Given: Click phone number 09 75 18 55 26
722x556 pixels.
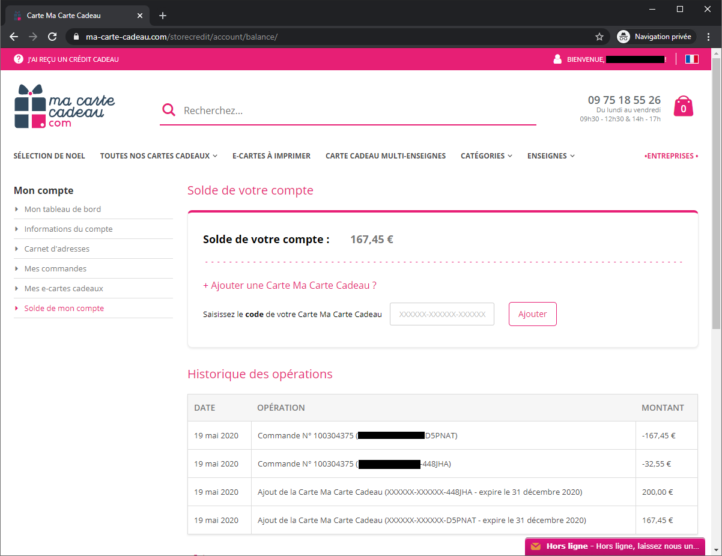Looking at the screenshot, I should [624, 100].
